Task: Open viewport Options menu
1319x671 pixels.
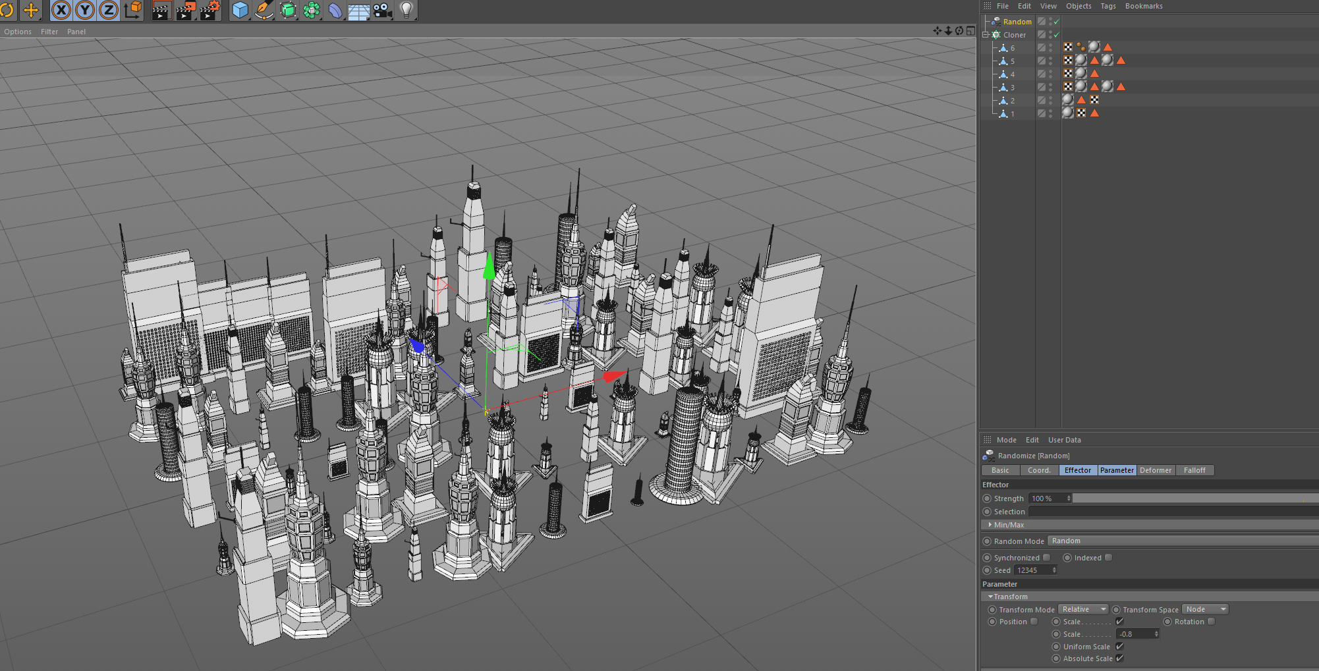Action: tap(18, 32)
